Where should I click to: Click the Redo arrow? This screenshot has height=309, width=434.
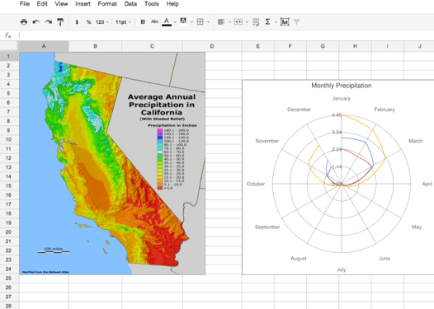click(49, 21)
